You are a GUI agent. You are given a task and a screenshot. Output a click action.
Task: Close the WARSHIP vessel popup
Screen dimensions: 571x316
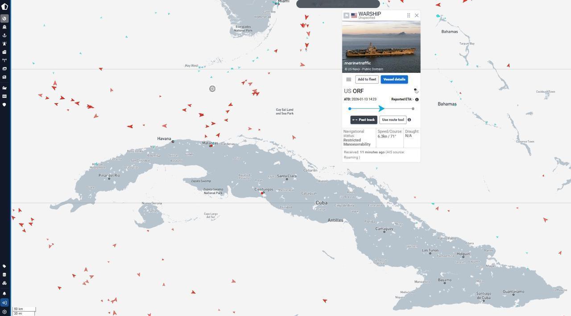[417, 15]
